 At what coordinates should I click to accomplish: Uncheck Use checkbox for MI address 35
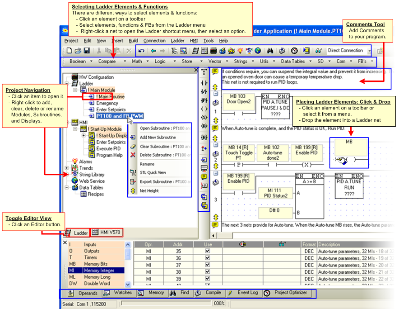coord(207,252)
